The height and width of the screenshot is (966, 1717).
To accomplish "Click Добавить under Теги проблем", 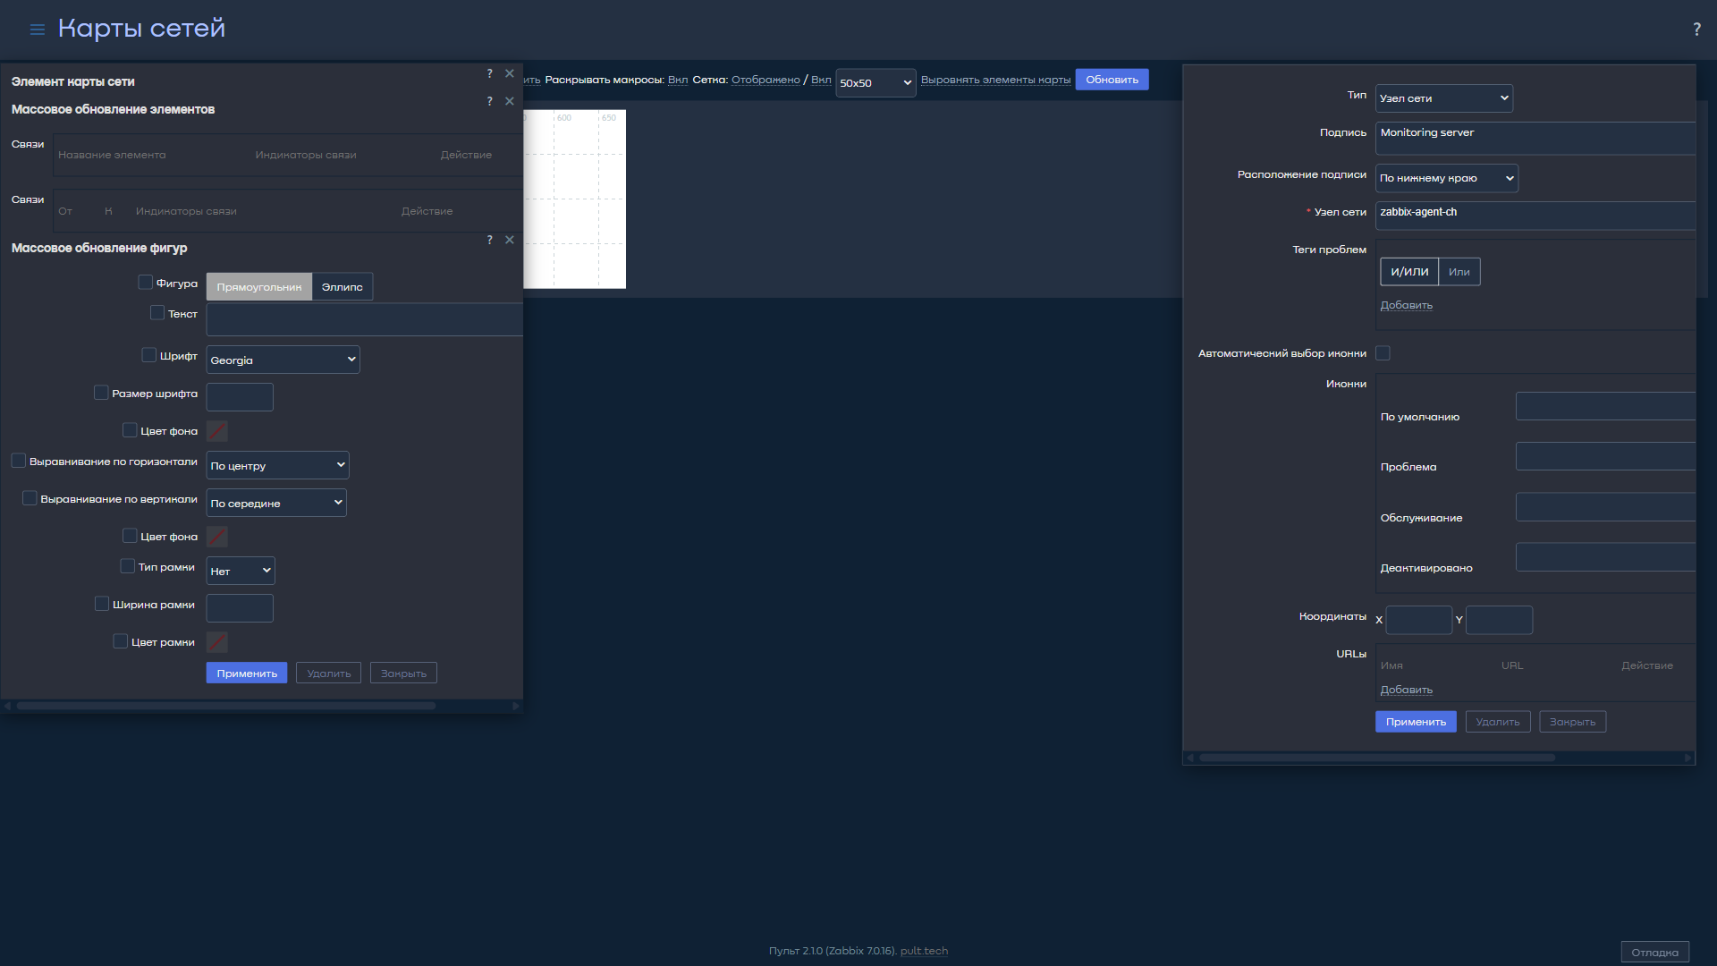I will pyautogui.click(x=1406, y=305).
